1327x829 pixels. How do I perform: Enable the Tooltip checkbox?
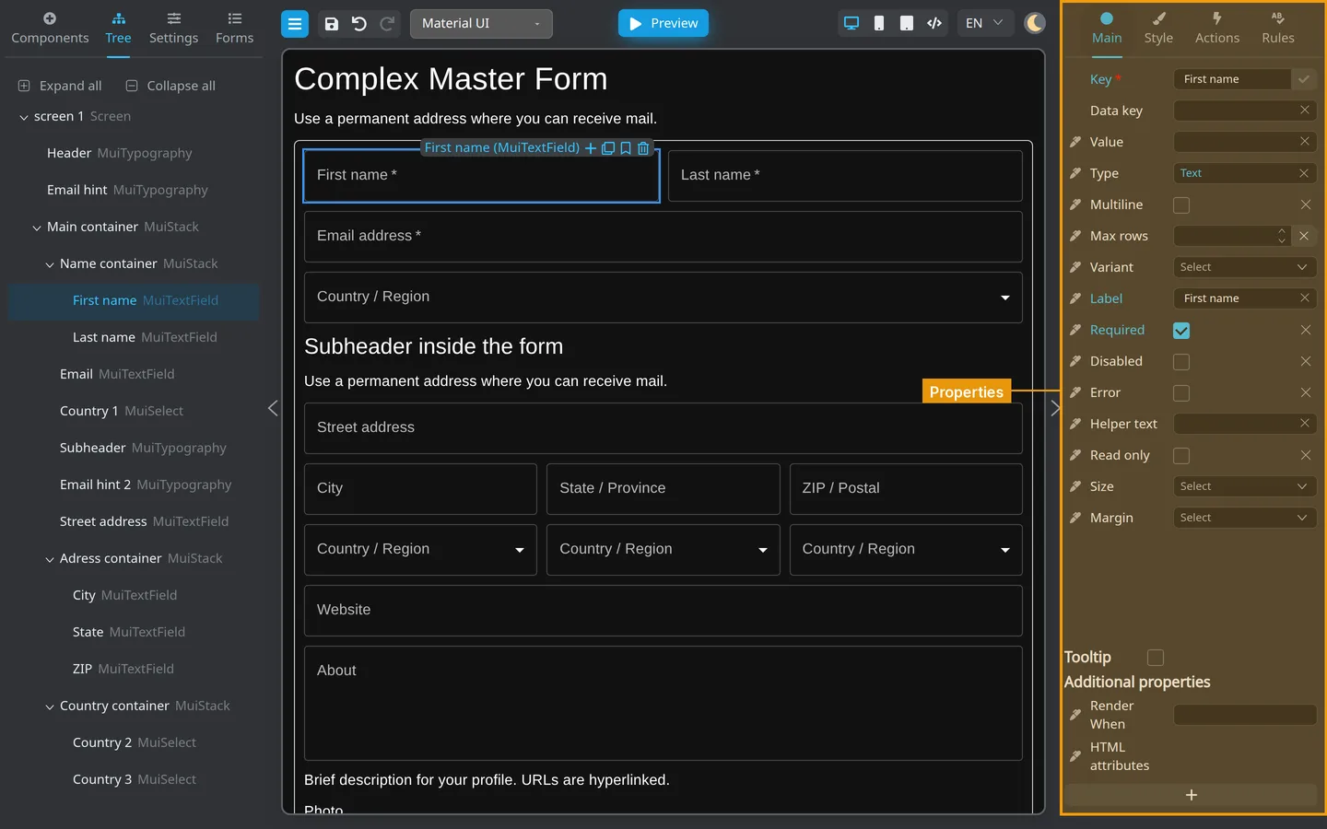(x=1156, y=658)
